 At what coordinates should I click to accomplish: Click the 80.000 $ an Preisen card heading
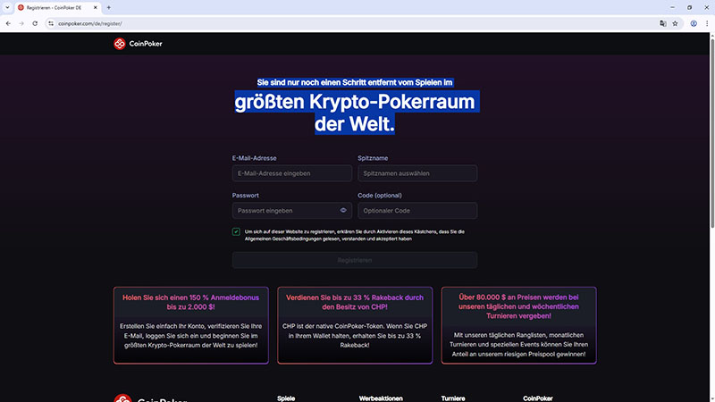(518, 306)
